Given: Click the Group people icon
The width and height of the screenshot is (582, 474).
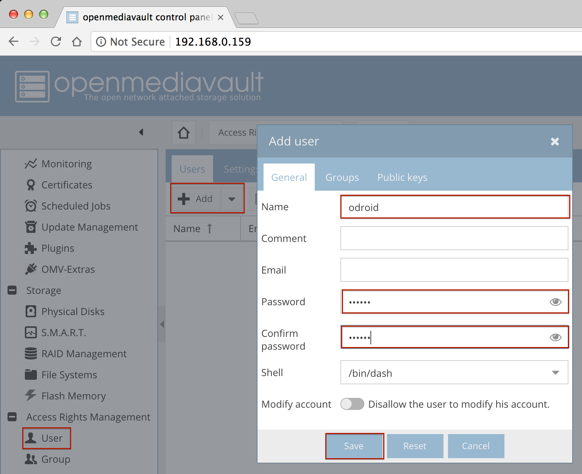Looking at the screenshot, I should 31,459.
